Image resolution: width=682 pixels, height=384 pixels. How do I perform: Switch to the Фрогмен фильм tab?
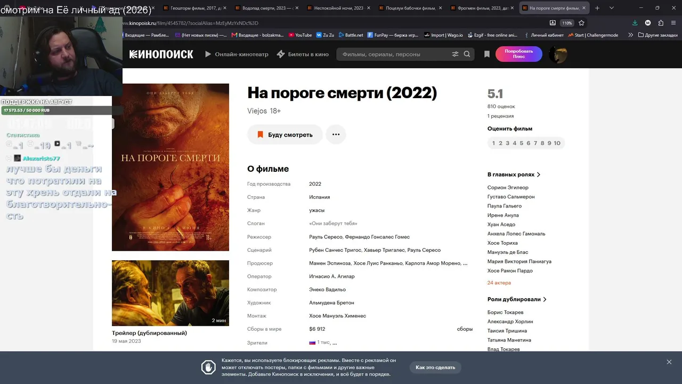pos(482,8)
